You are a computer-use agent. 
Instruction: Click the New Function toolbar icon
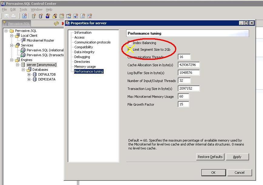point(83,16)
